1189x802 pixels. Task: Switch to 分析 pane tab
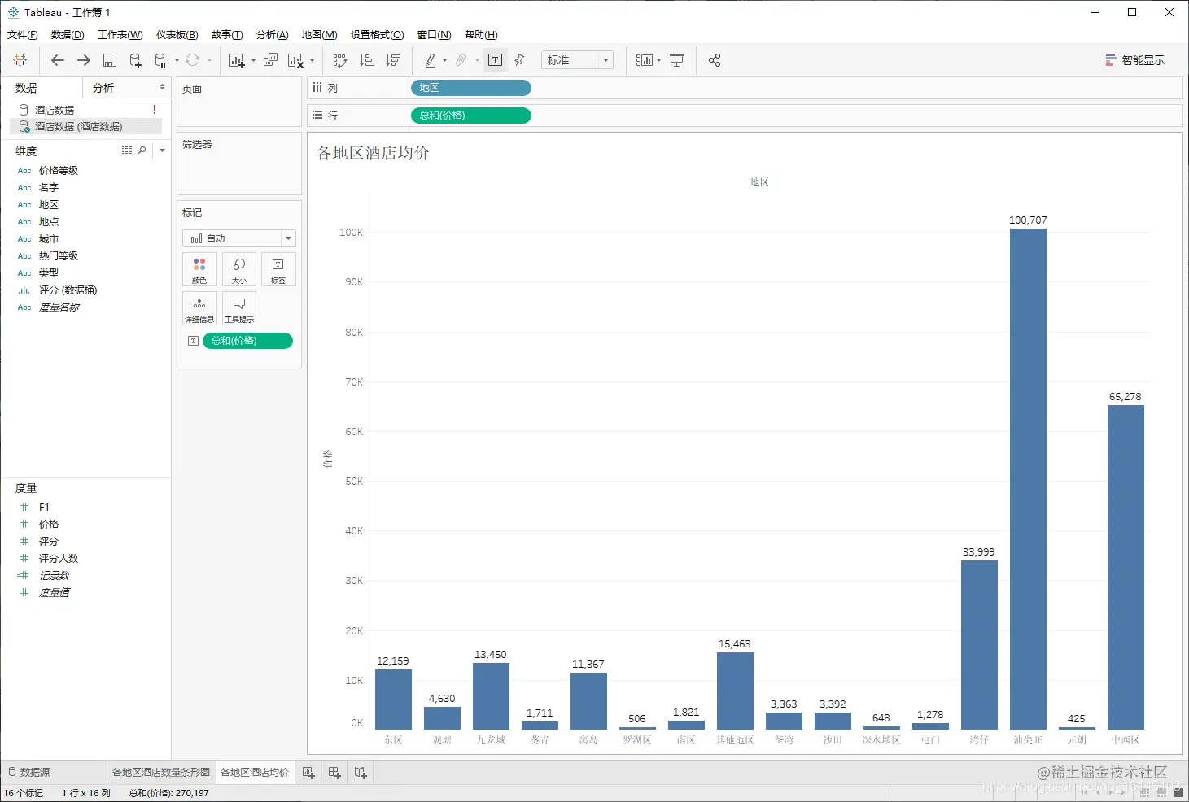(127, 88)
